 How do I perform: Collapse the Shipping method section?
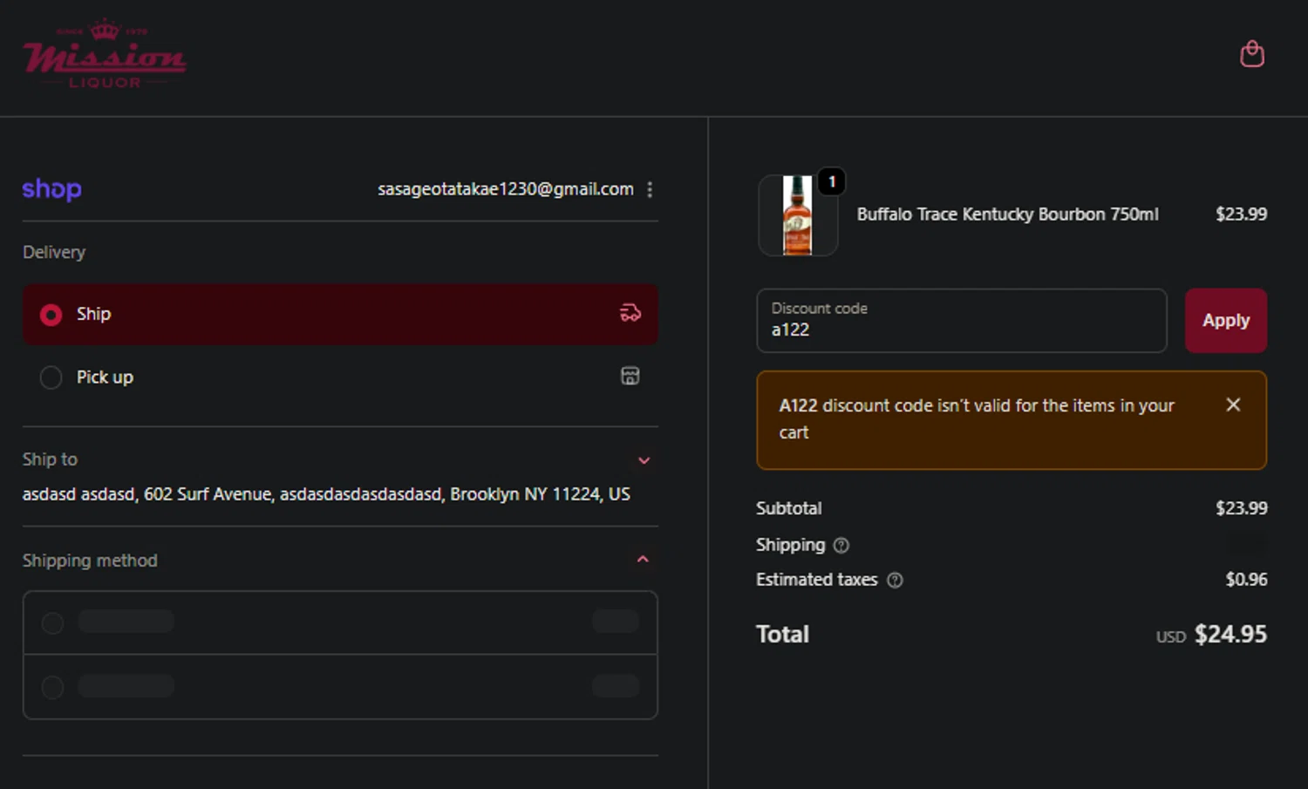pos(643,560)
